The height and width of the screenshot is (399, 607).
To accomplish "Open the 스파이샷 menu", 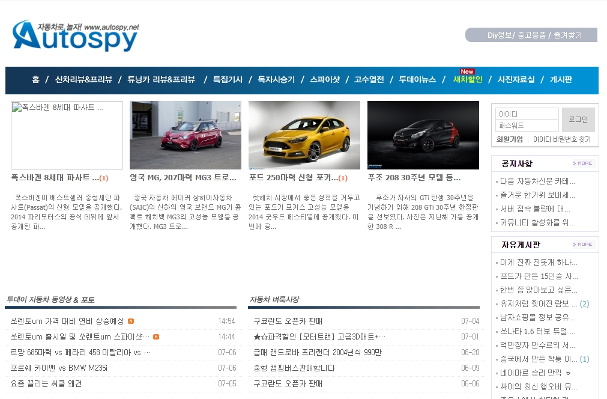I will click(x=325, y=79).
